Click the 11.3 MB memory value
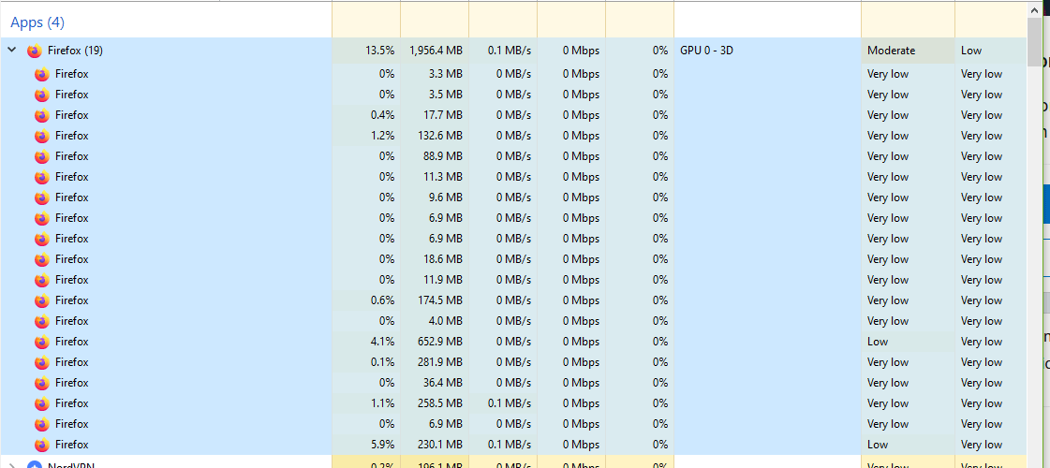Viewport: 1050px width, 468px height. coord(443,177)
